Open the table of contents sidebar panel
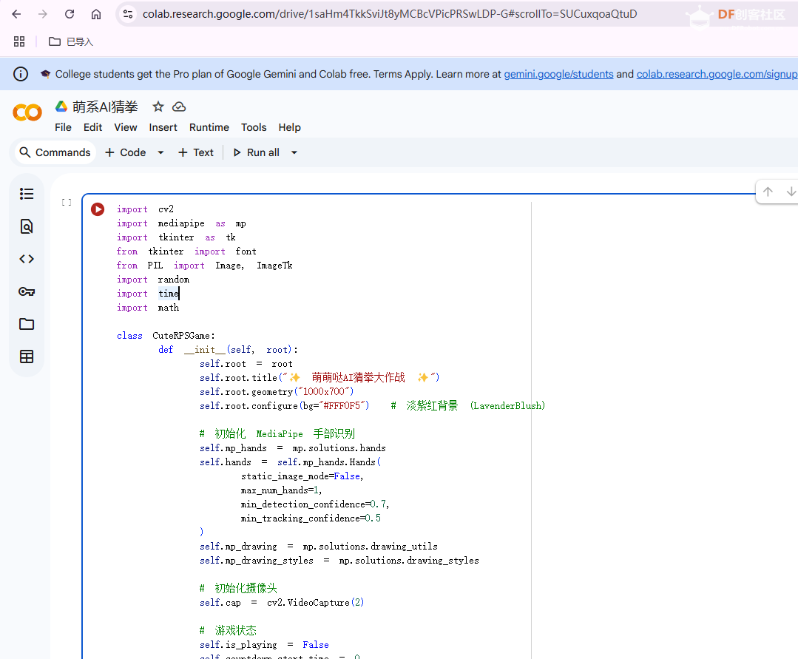 (27, 194)
